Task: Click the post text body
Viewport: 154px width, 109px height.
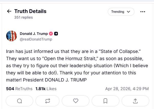Action: [77, 65]
